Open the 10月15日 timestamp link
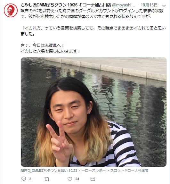170x184 pixels. tap(149, 5)
